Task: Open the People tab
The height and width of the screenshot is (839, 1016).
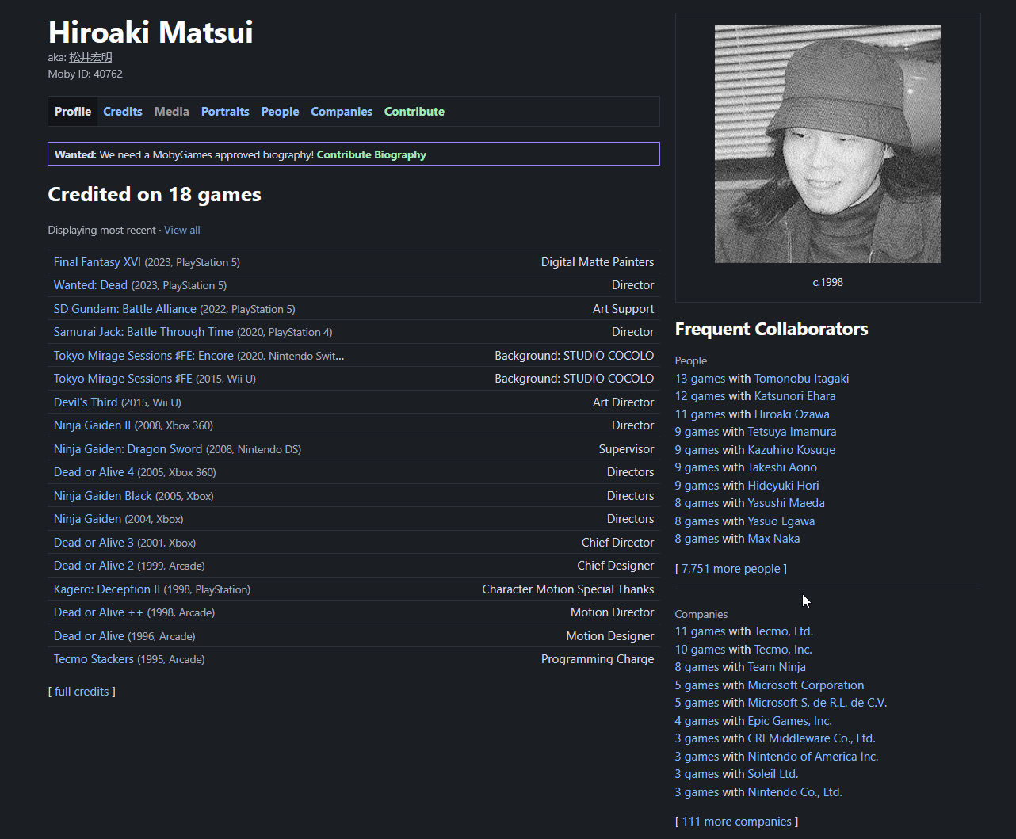Action: 281,112
